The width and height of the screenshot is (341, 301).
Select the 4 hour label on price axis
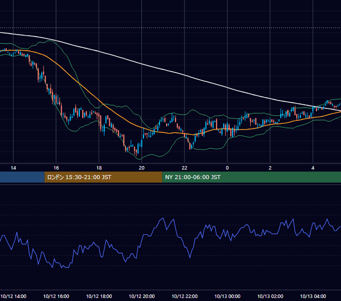click(313, 168)
